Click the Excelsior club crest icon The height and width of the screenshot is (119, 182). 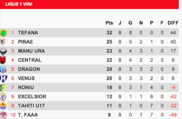pos(3,96)
